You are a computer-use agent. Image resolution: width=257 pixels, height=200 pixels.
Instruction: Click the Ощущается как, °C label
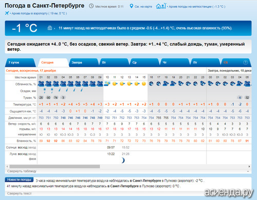coord(23,111)
